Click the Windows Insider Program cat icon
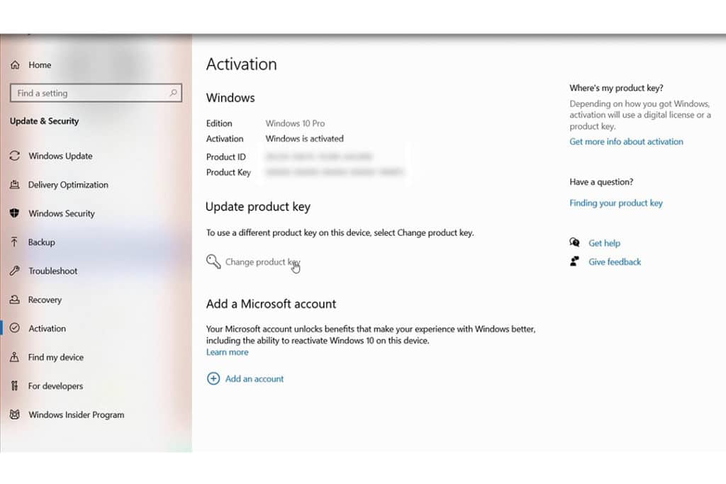726x484 pixels. coord(15,415)
